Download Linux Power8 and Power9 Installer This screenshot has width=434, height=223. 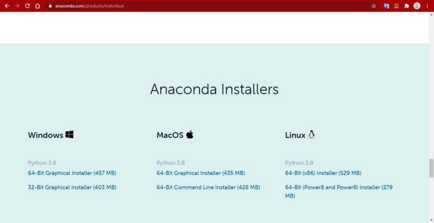[339, 192]
